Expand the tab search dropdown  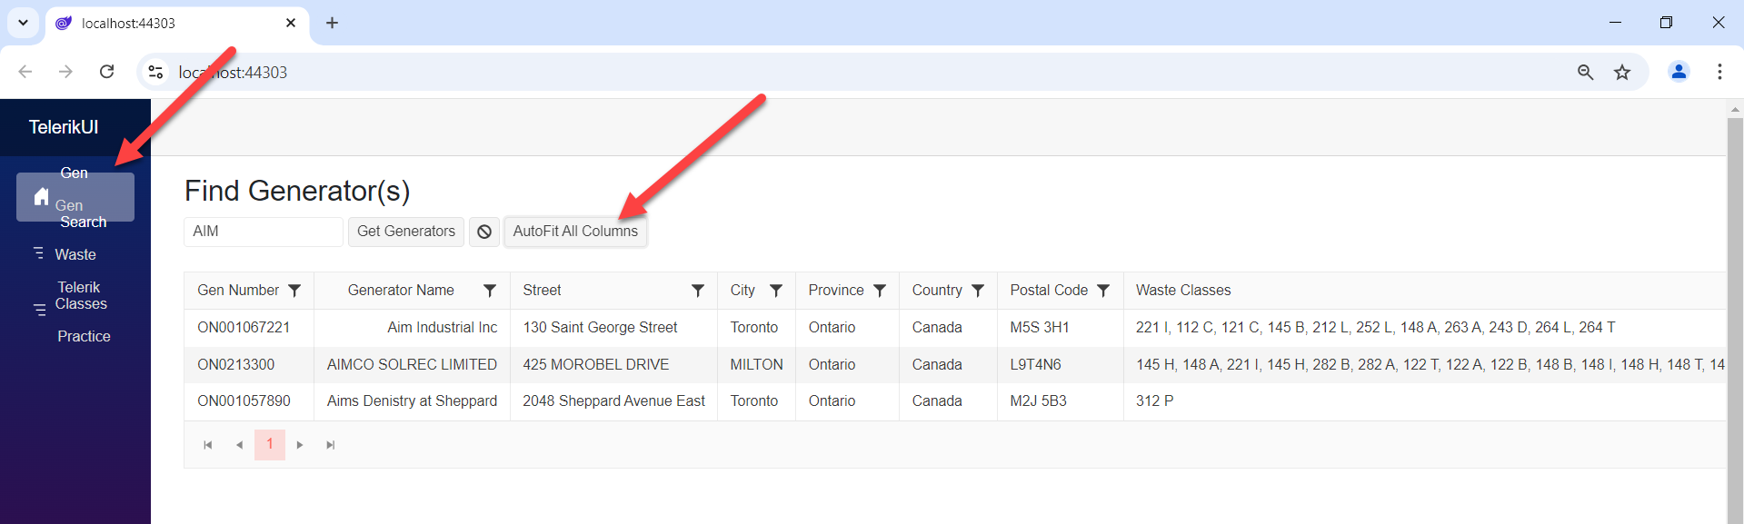[23, 23]
